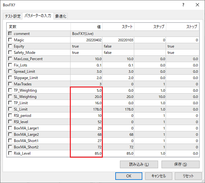
Task: Select SL_Weighting step value 10.0
Action: [x=162, y=97]
